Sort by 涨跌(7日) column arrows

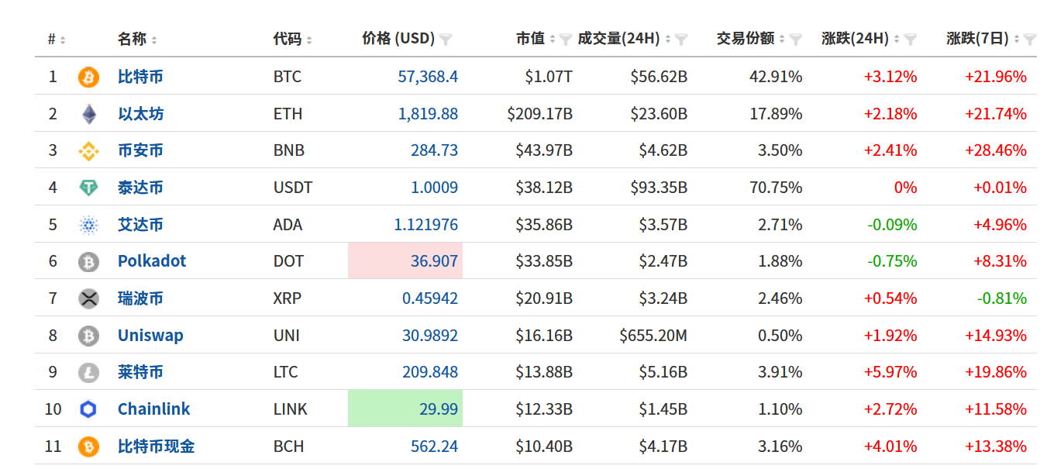pos(1017,39)
